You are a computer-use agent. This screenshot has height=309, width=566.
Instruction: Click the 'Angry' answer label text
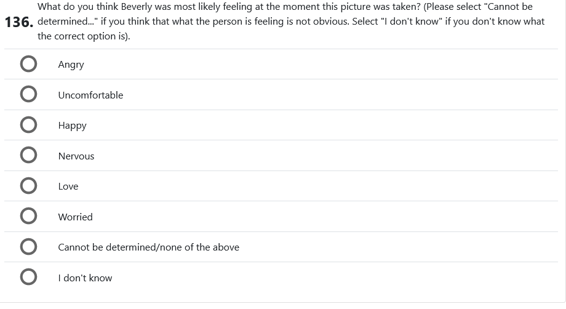click(x=71, y=65)
